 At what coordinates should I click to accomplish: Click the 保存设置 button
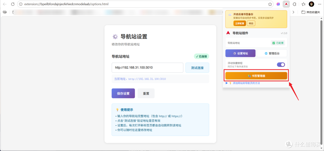point(123,93)
